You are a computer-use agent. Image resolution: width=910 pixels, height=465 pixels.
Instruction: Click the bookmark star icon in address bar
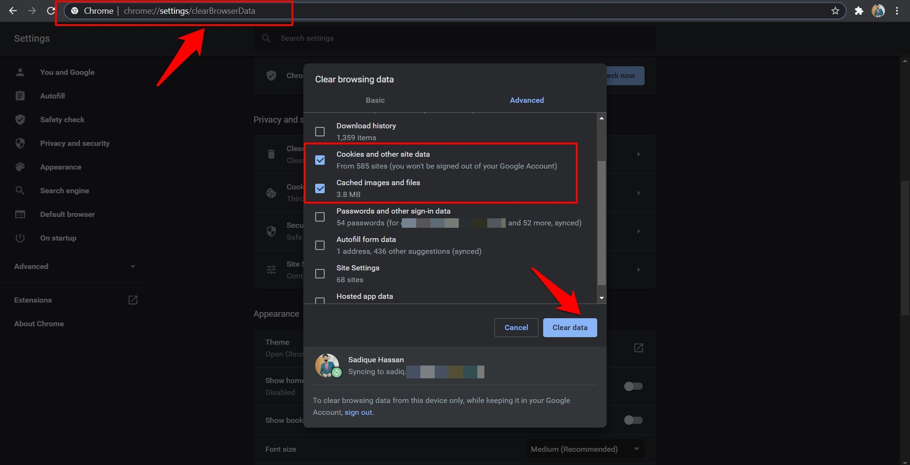pyautogui.click(x=835, y=11)
